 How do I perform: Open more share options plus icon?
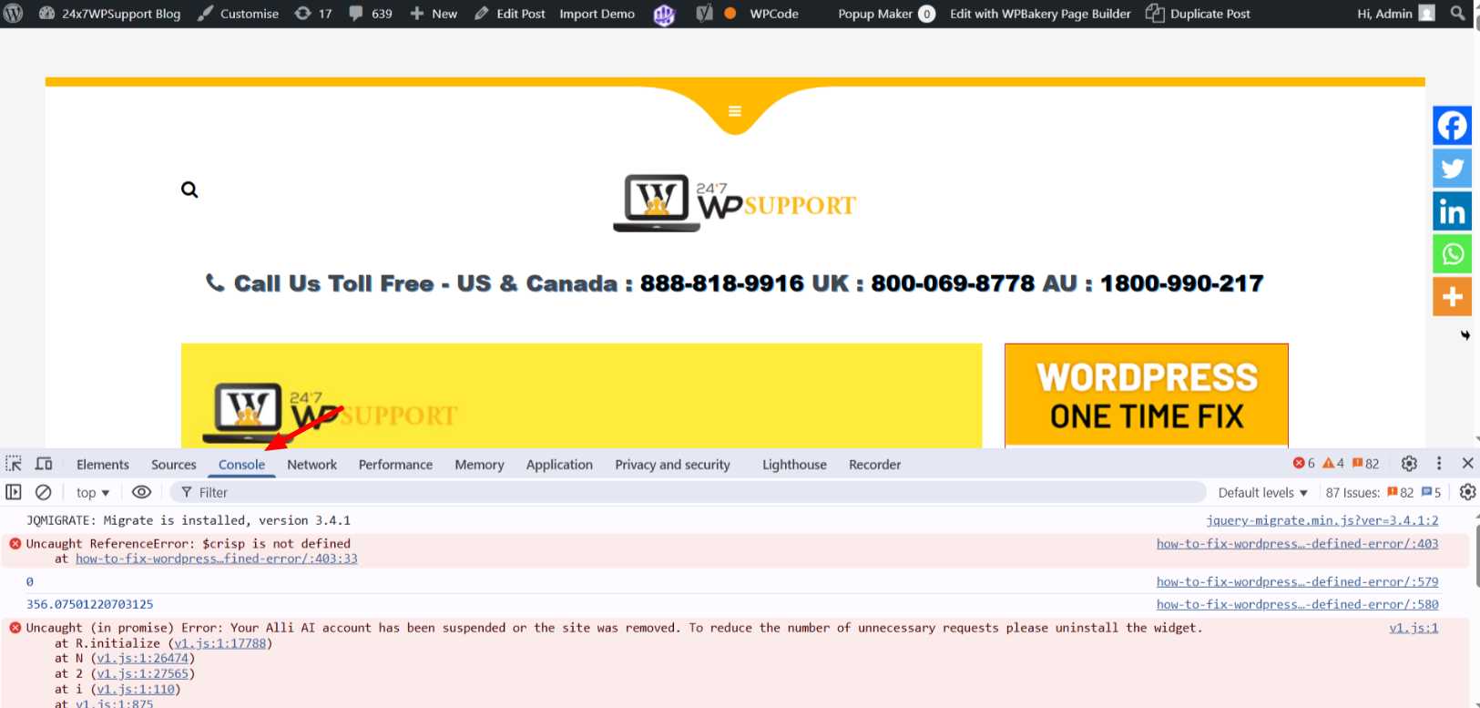pyautogui.click(x=1452, y=297)
